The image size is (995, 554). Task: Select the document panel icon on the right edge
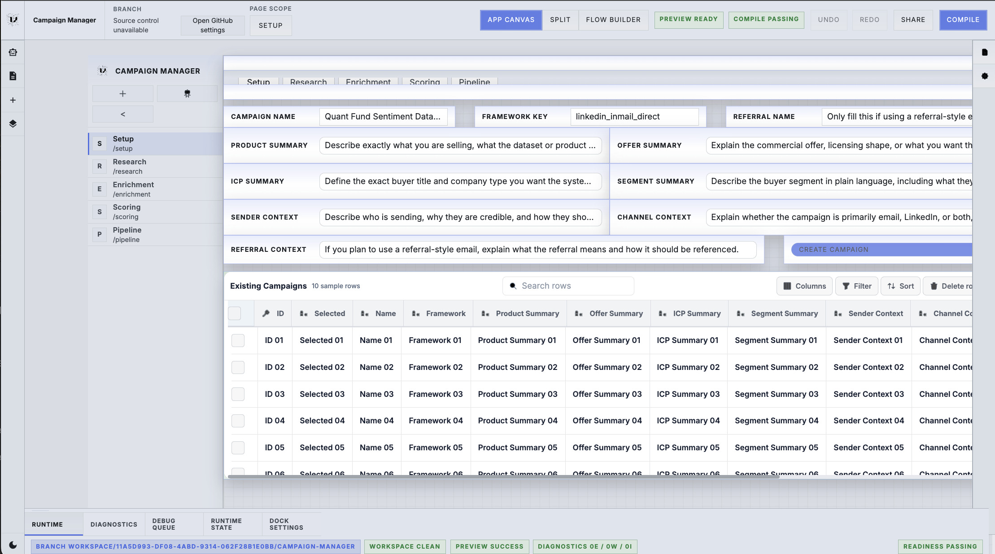985,52
